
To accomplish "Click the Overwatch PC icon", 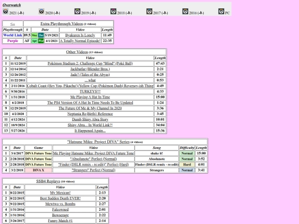I will [x=221, y=12].
